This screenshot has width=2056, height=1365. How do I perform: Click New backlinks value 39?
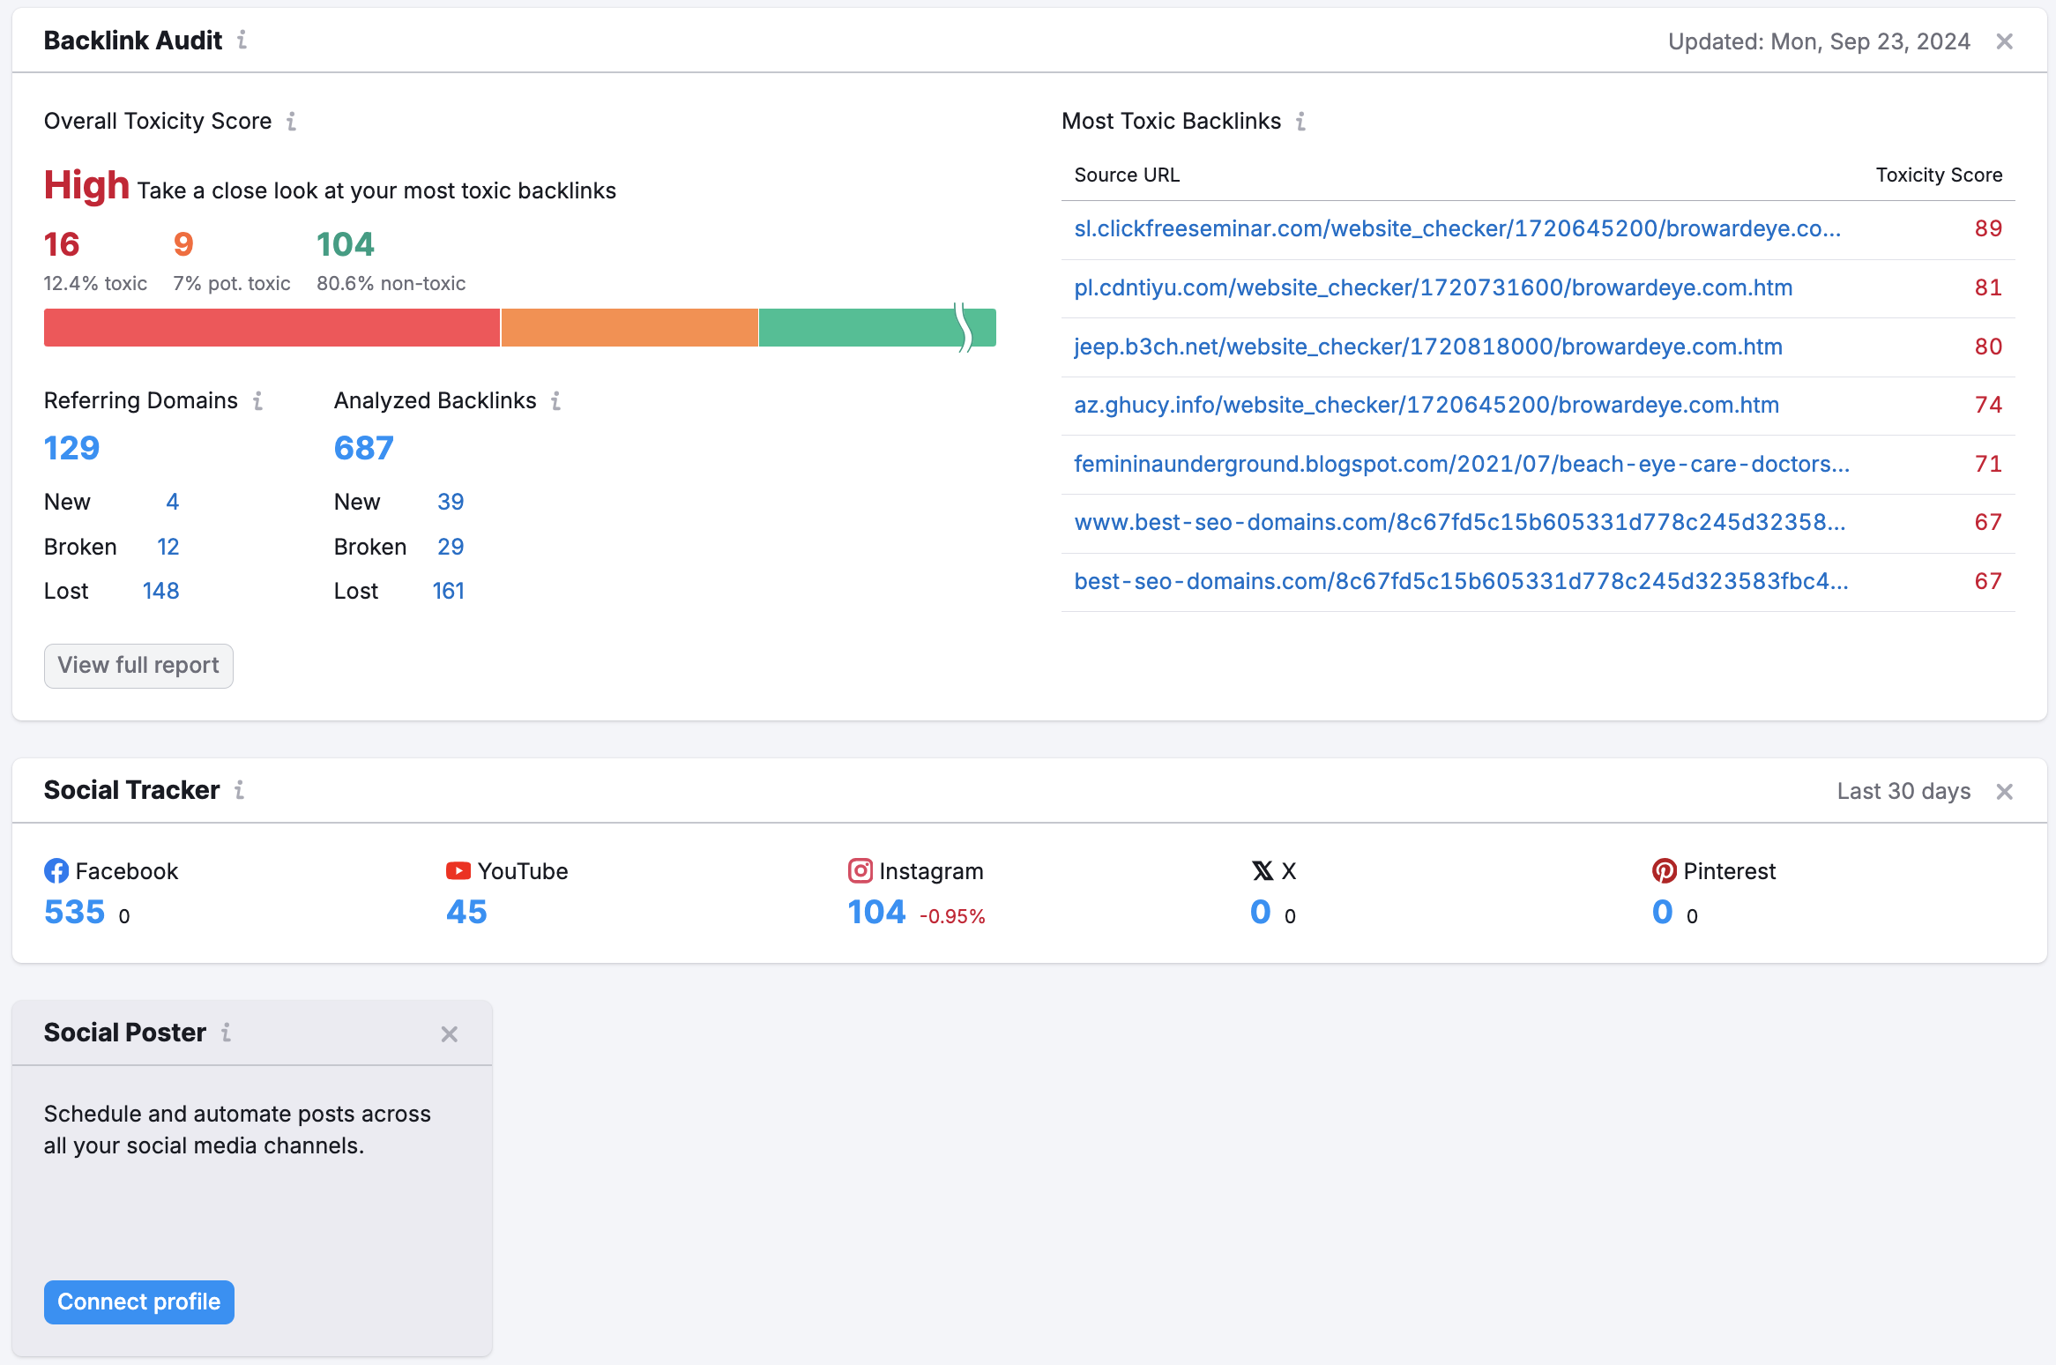[x=451, y=503]
